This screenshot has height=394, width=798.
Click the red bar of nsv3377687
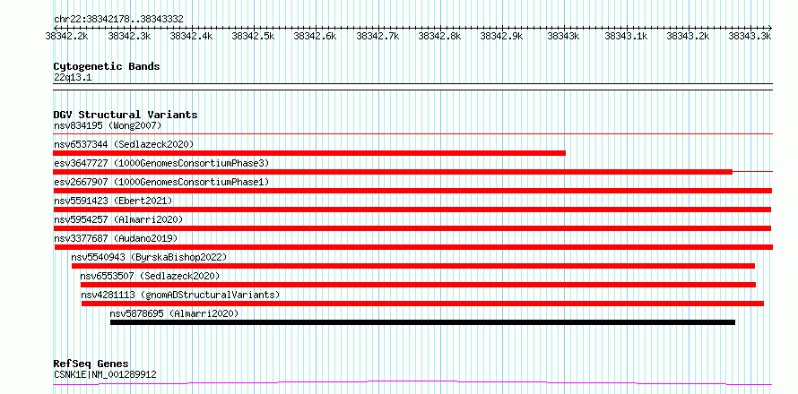coord(413,247)
